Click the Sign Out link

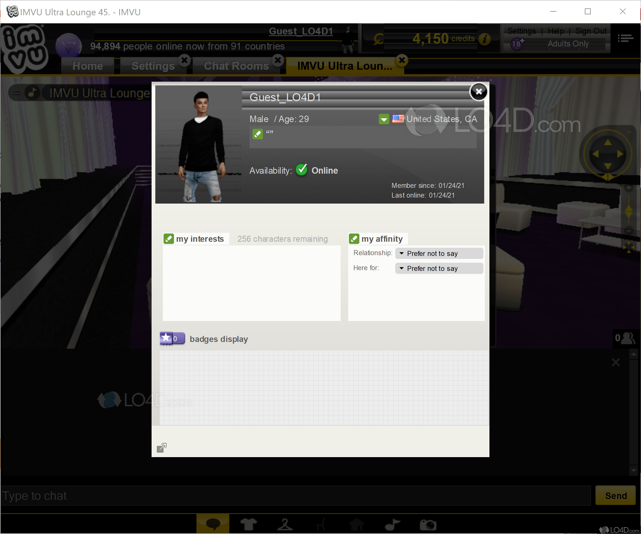[591, 31]
